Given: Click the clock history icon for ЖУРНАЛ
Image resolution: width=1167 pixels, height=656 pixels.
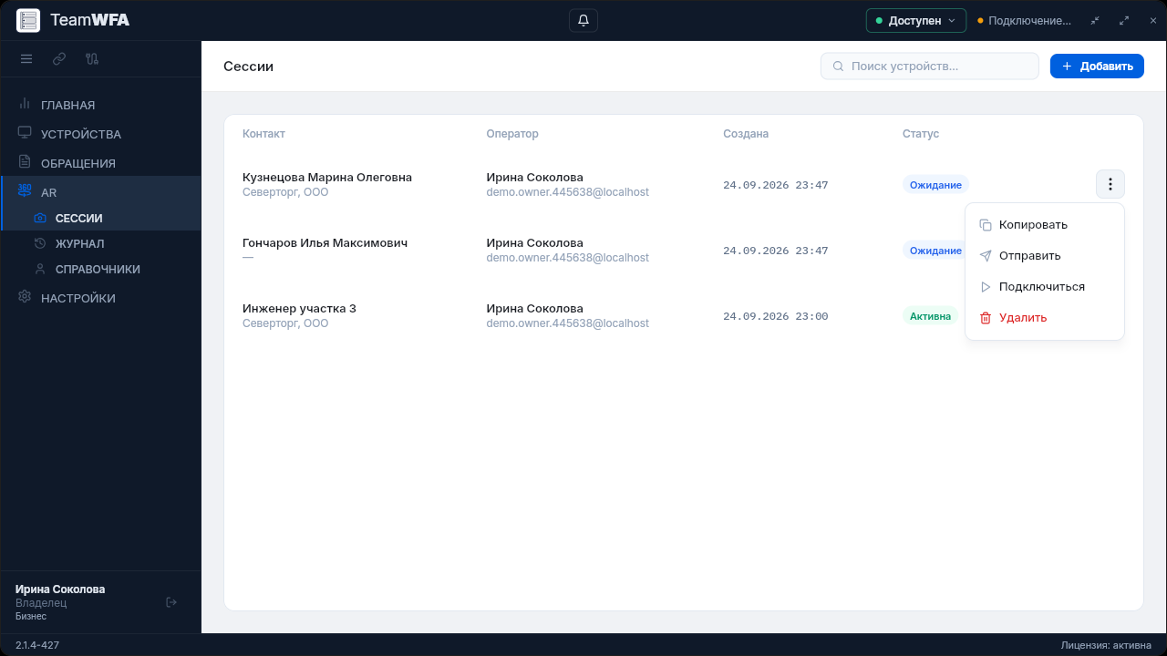Looking at the screenshot, I should [40, 243].
